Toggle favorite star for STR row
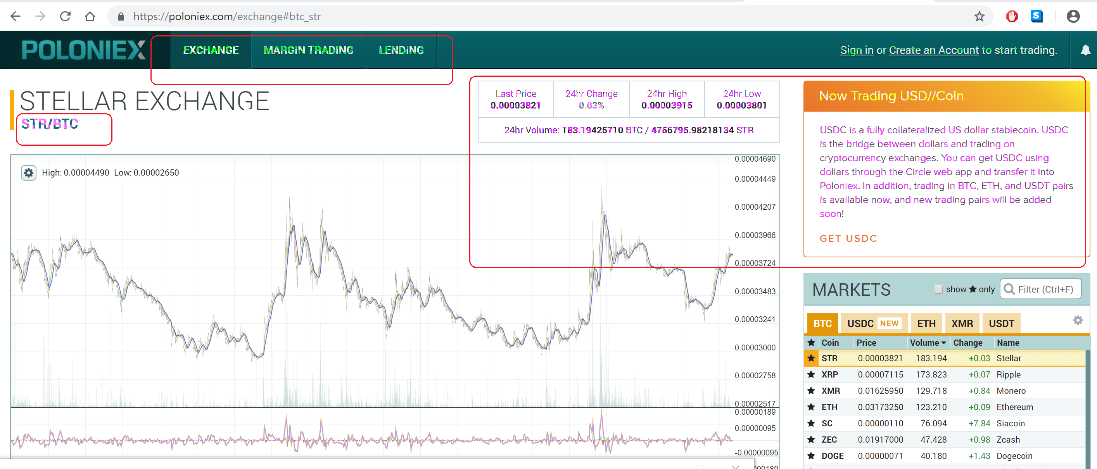1097x469 pixels. click(x=811, y=358)
